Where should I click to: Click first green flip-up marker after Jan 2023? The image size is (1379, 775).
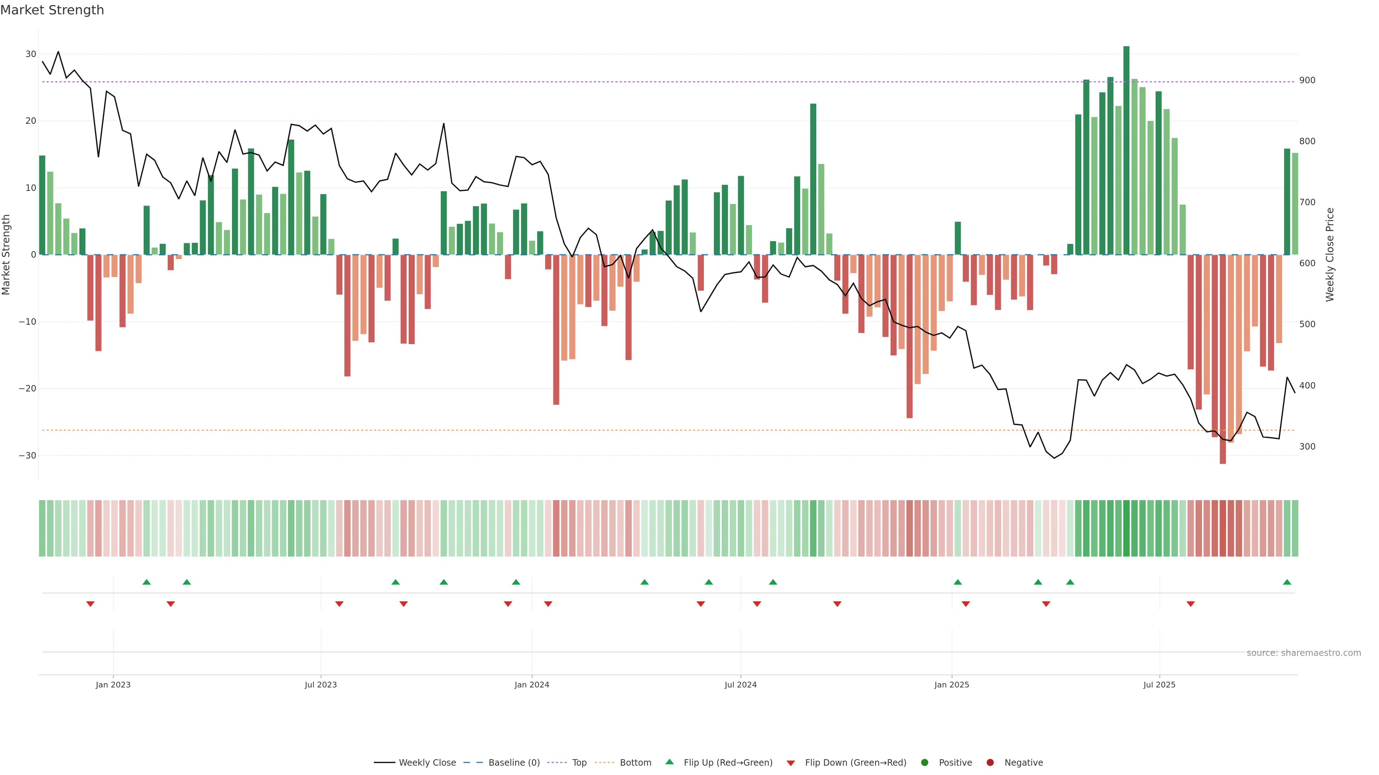point(147,582)
